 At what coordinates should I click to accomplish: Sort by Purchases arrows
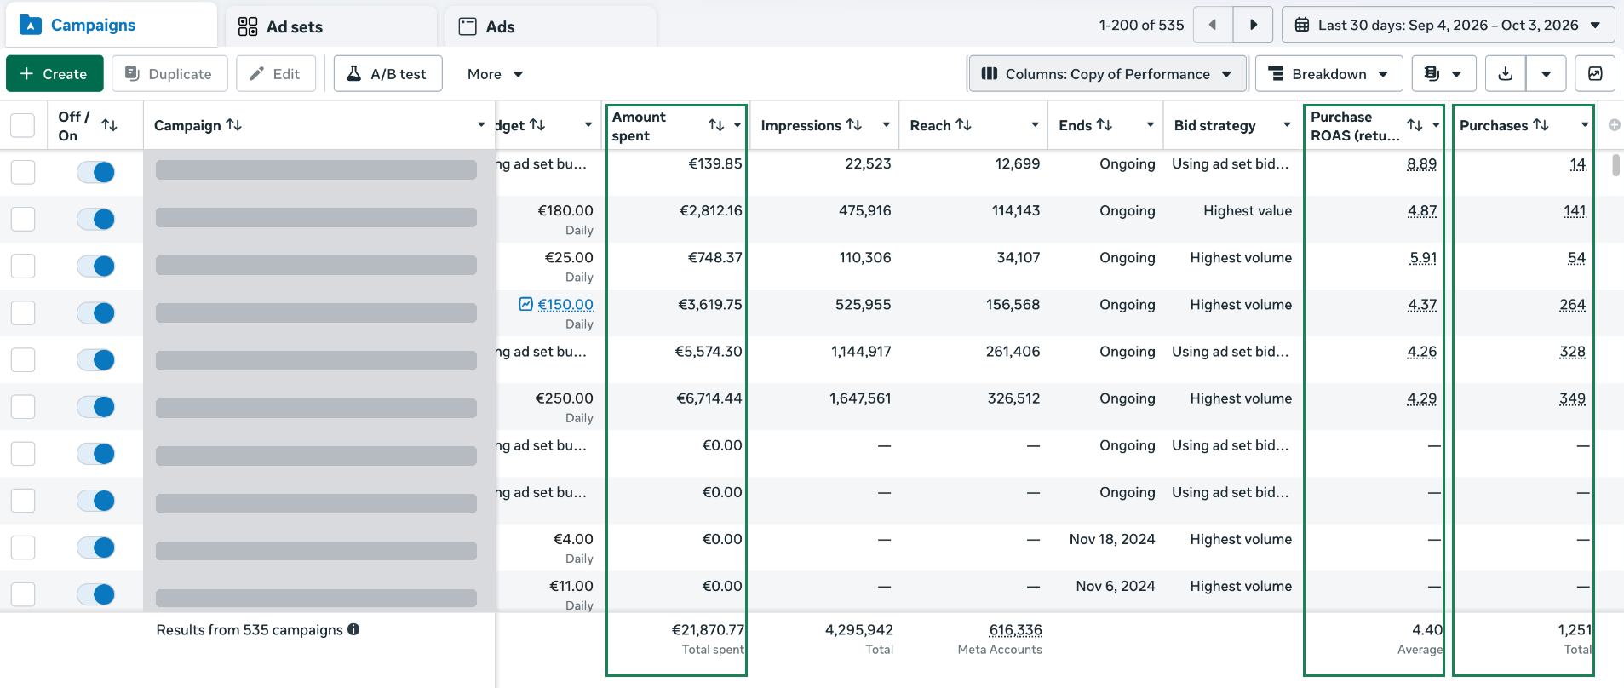pyautogui.click(x=1541, y=125)
